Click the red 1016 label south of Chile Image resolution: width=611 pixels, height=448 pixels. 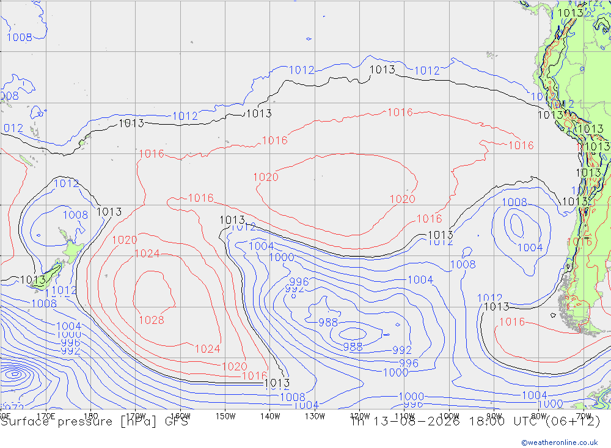click(512, 321)
